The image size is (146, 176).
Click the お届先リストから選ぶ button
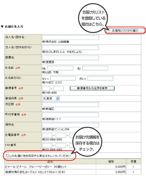pyautogui.click(x=125, y=30)
